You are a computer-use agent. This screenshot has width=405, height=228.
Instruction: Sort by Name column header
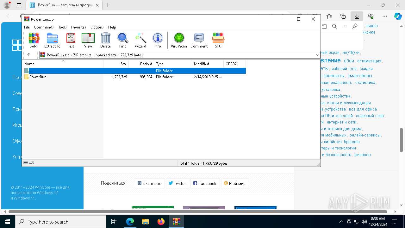63,64
